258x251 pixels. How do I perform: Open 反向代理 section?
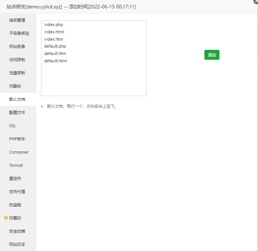17,192
